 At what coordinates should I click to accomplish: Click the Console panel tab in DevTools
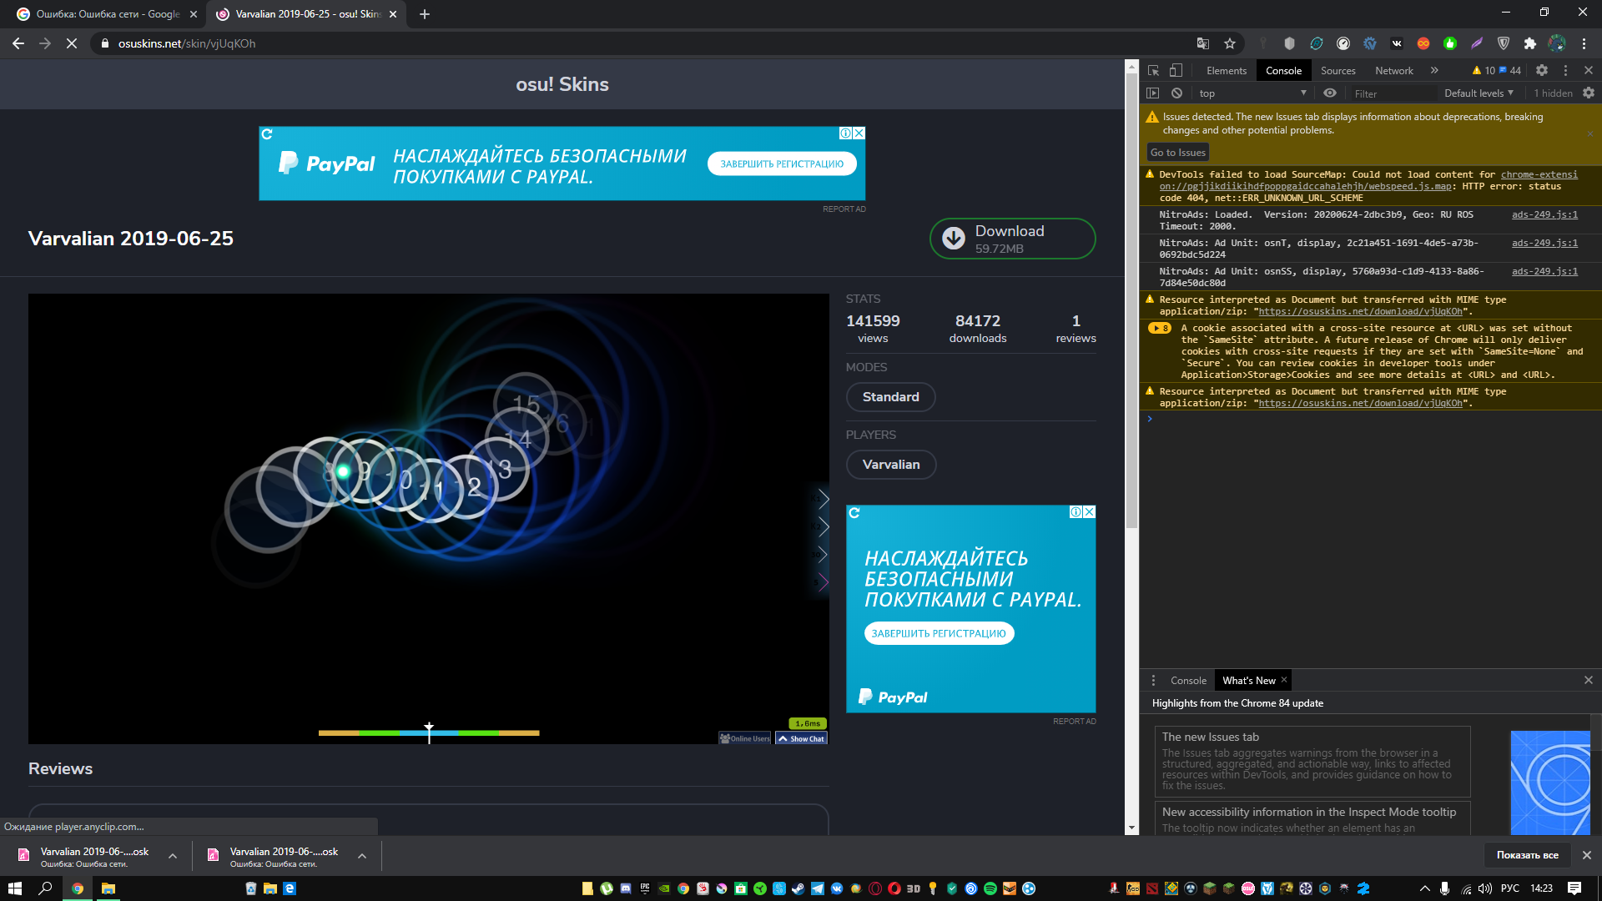coord(1283,70)
